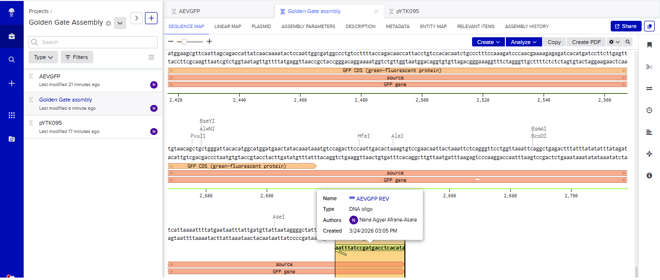Viewport: 660px width, 280px height.
Task: Open the Create dropdown menu
Action: pos(488,42)
